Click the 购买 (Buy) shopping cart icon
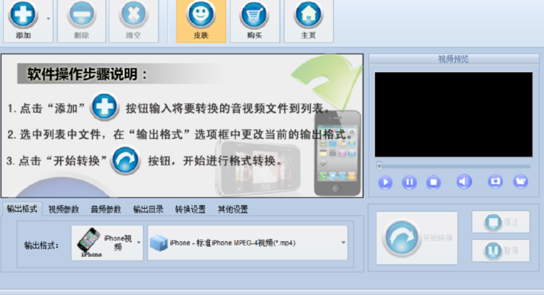The width and height of the screenshot is (544, 295). click(x=255, y=15)
